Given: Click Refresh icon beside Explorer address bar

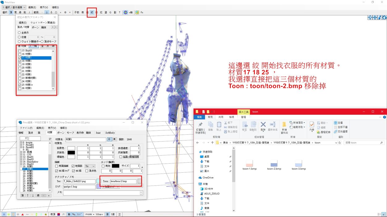Looking at the screenshot, I should [340, 143].
